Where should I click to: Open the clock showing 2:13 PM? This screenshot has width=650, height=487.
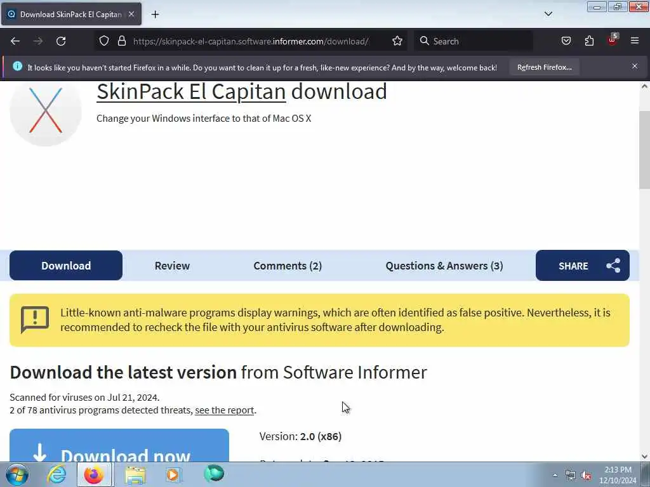point(618,475)
